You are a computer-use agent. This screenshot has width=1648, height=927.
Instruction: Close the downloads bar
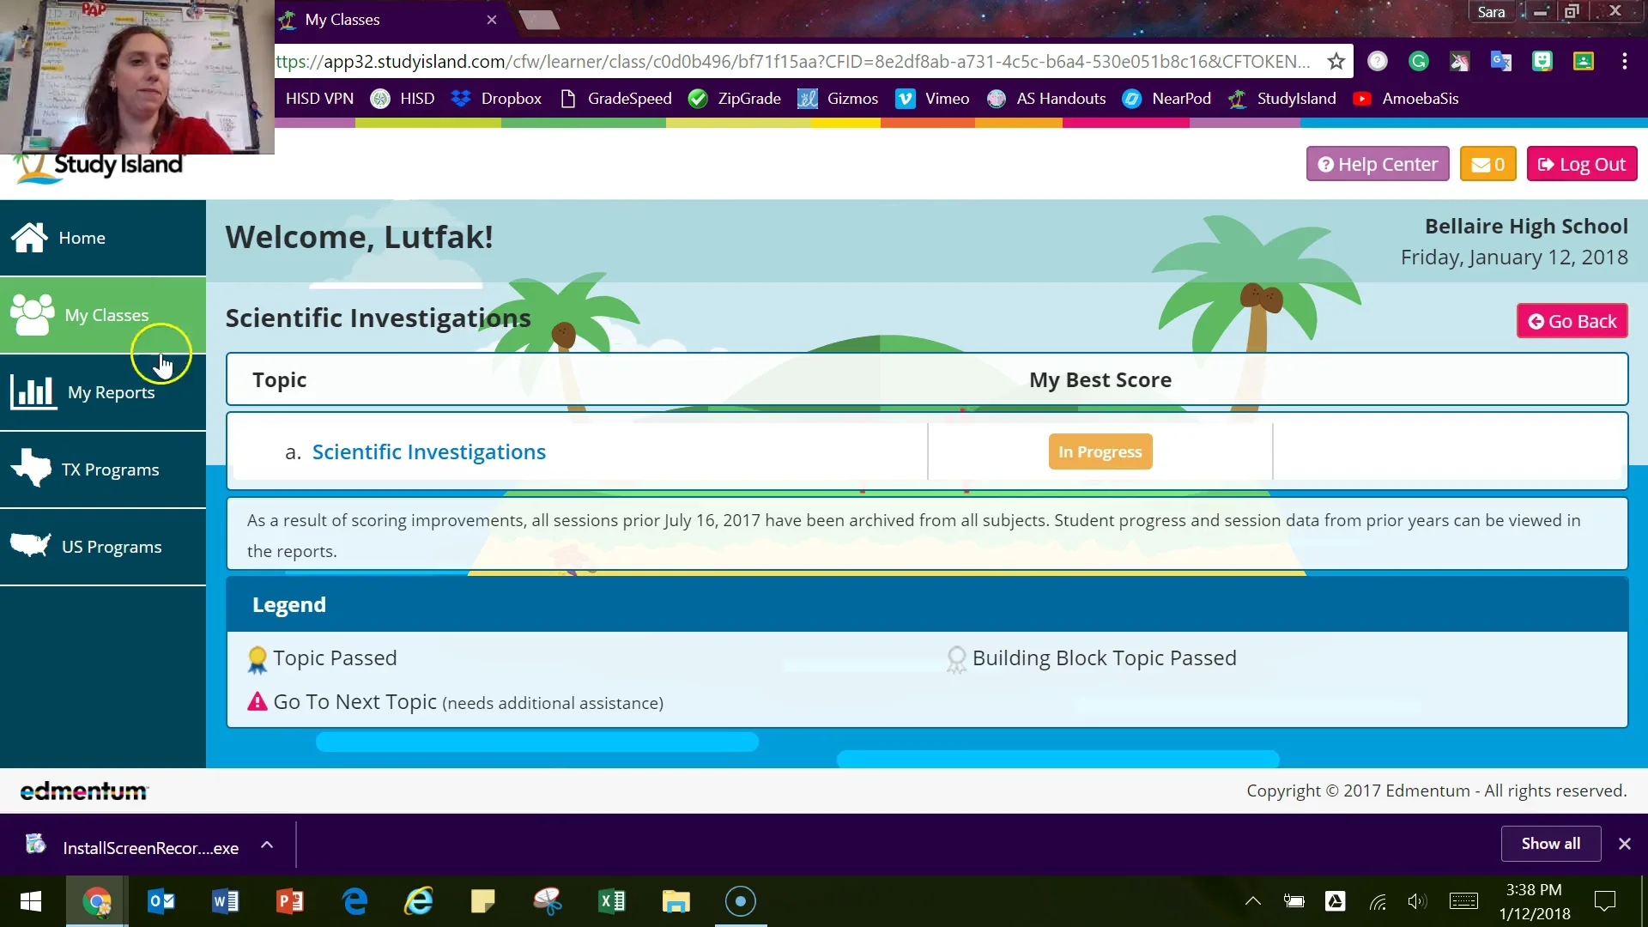coord(1624,844)
